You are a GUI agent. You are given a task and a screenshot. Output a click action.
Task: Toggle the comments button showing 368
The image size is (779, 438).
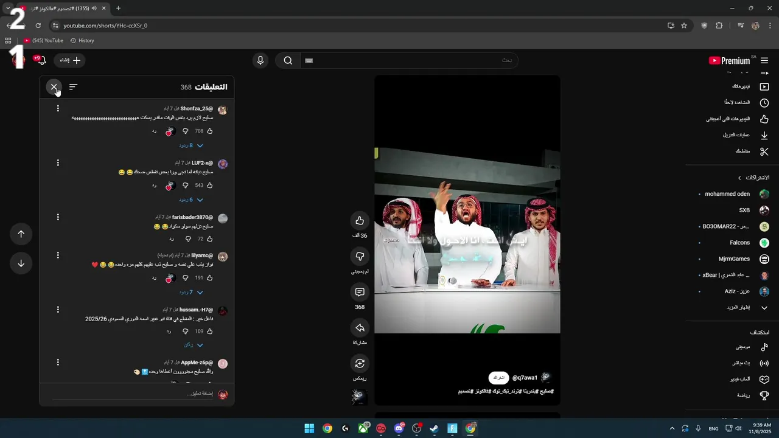click(x=360, y=293)
